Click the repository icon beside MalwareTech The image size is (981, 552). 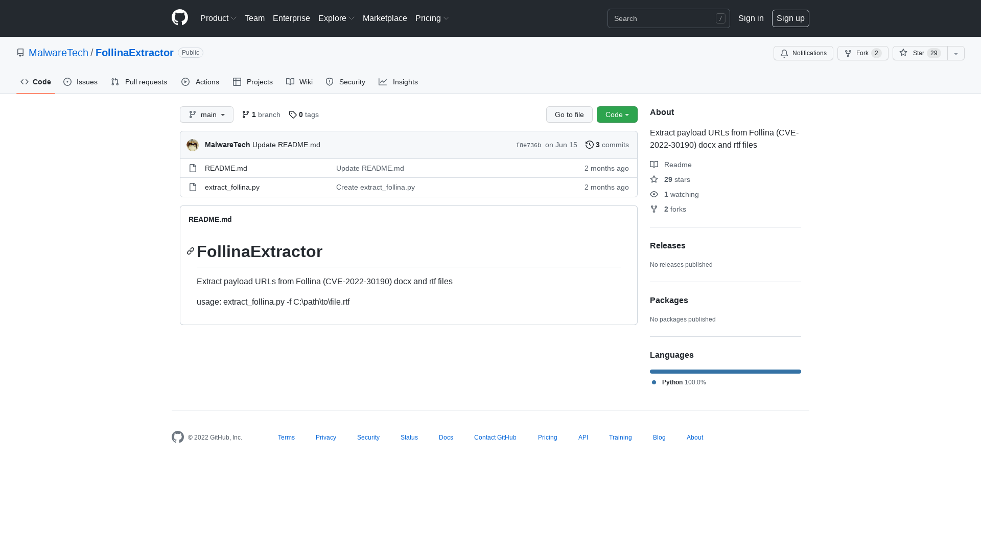(x=20, y=53)
